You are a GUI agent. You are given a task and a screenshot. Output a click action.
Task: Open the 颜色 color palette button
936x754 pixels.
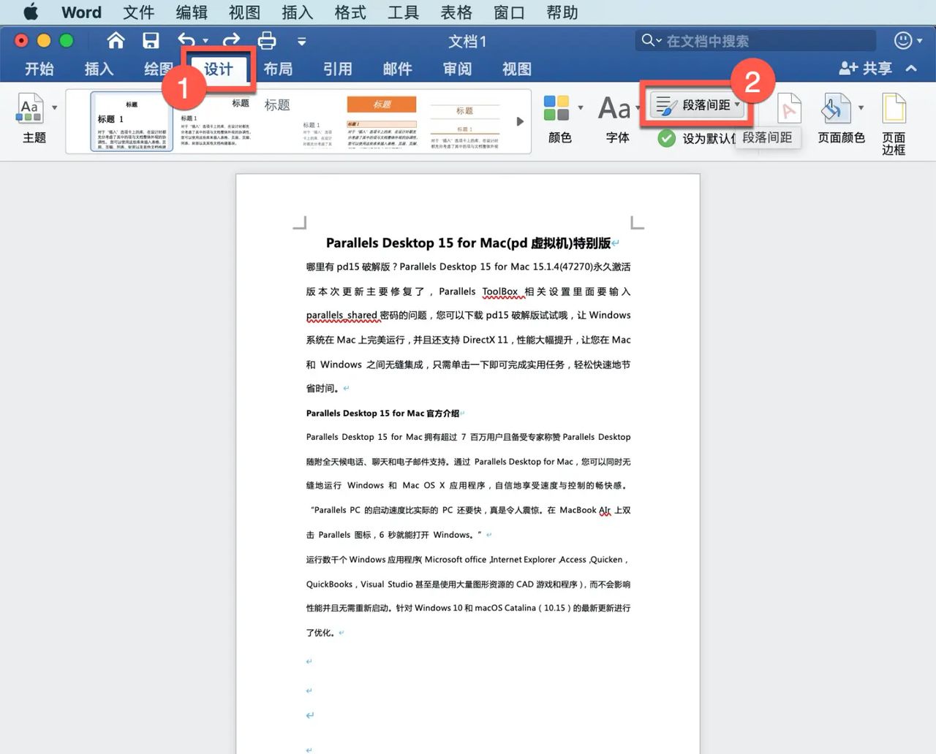559,118
